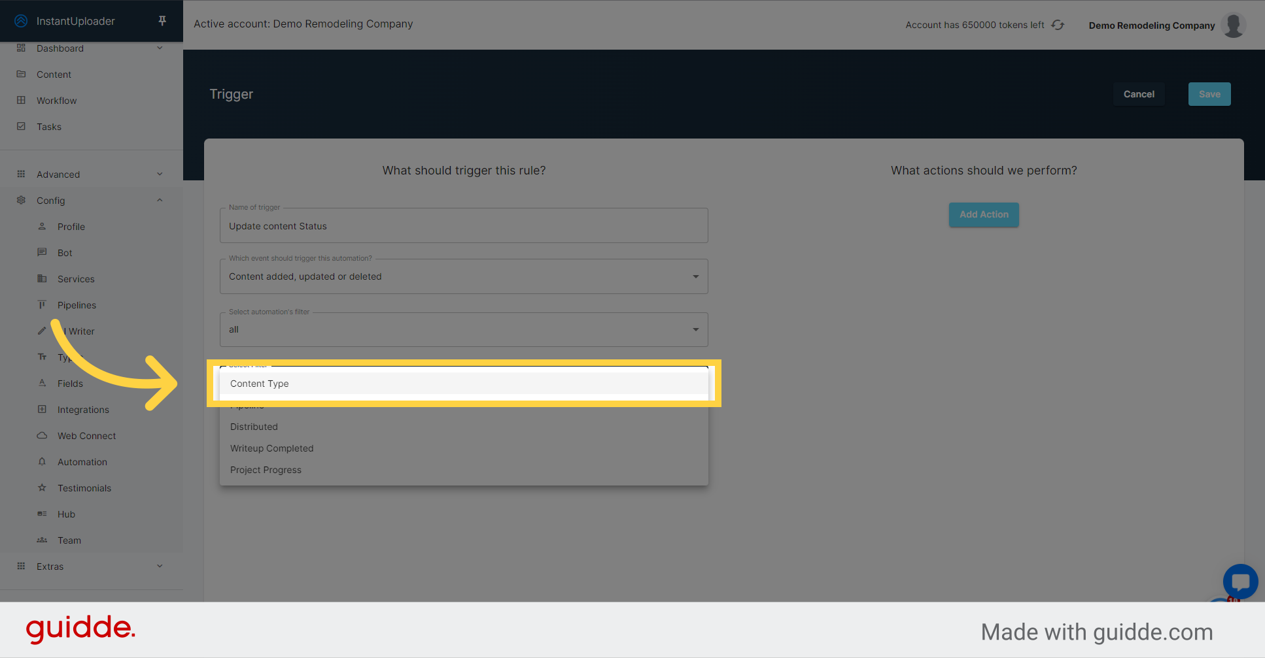Select the Testimonials star icon

click(42, 487)
